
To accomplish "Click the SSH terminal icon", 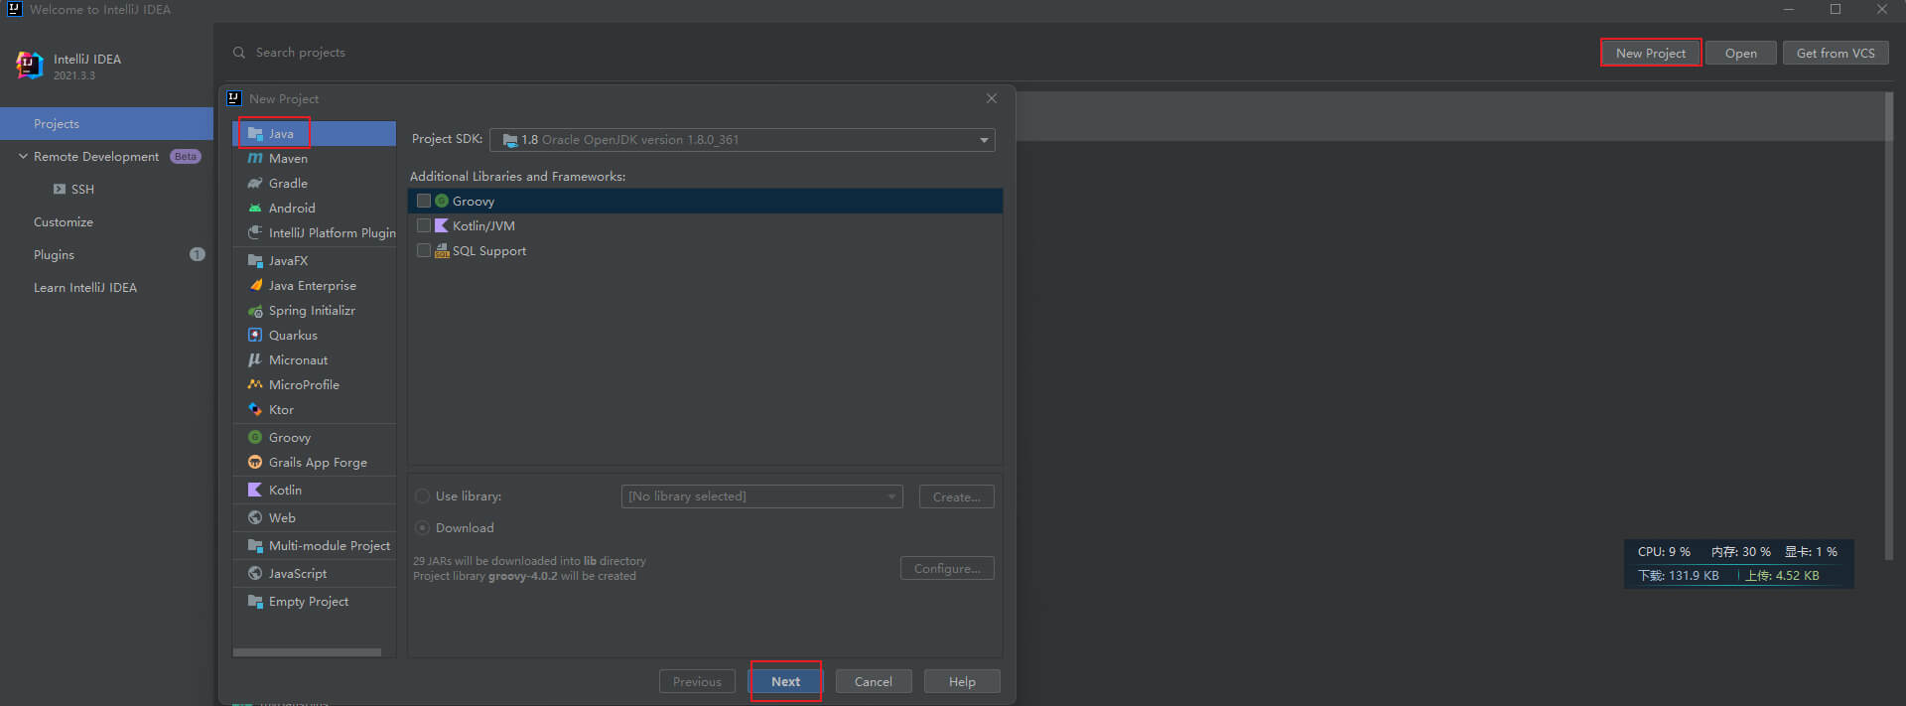I will point(60,190).
